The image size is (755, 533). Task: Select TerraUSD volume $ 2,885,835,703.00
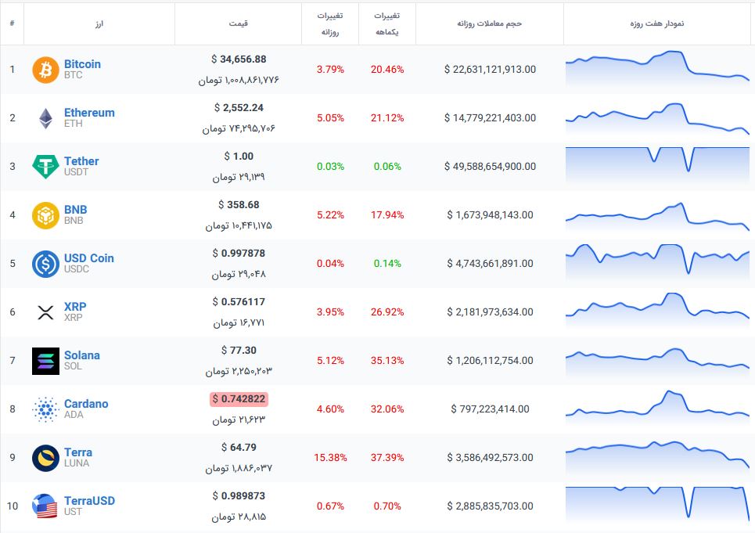pos(491,506)
